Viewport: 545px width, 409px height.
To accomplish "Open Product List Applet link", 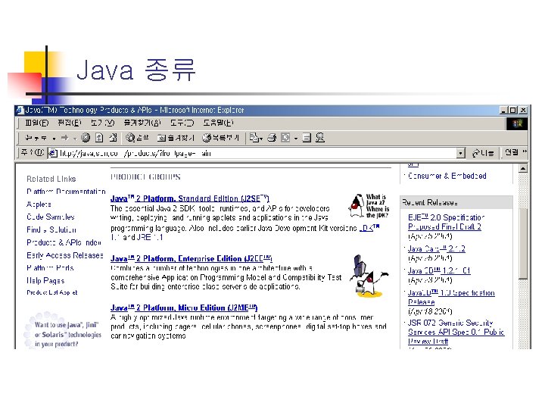I will (x=52, y=293).
